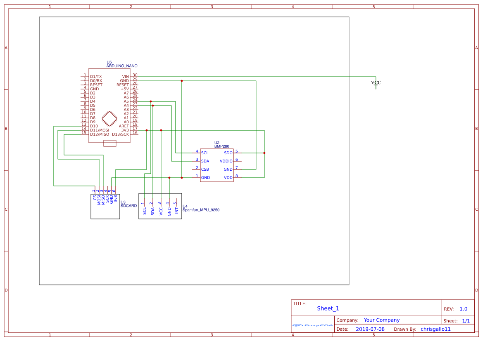Click the crystal symbol below the Arduino Nano
483x341 pixels.
click(109, 142)
